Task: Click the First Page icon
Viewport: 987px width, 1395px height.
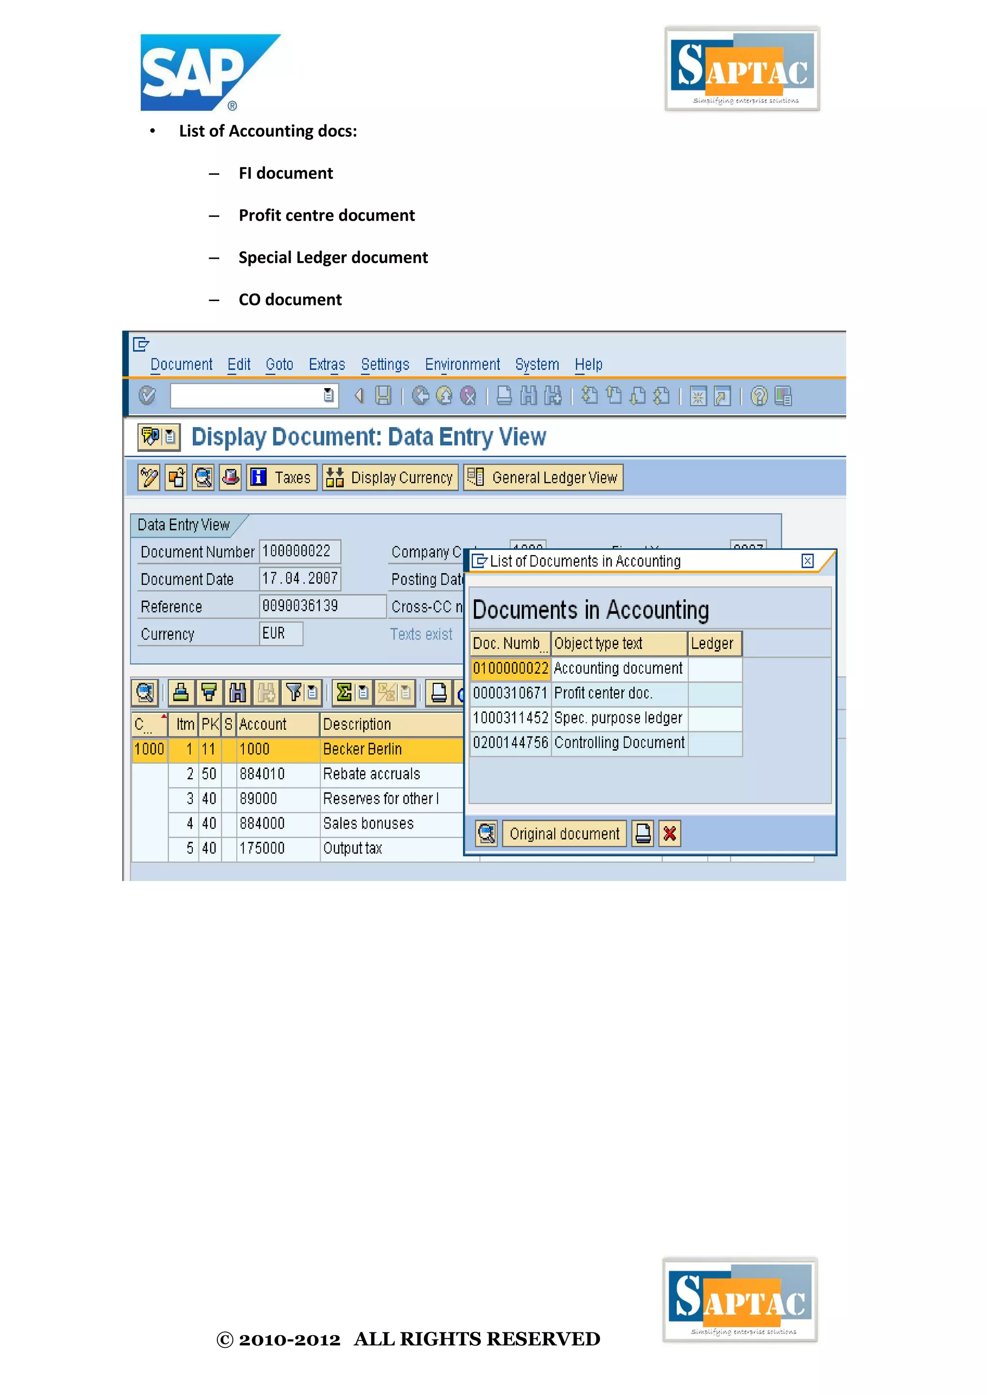Action: point(589,395)
